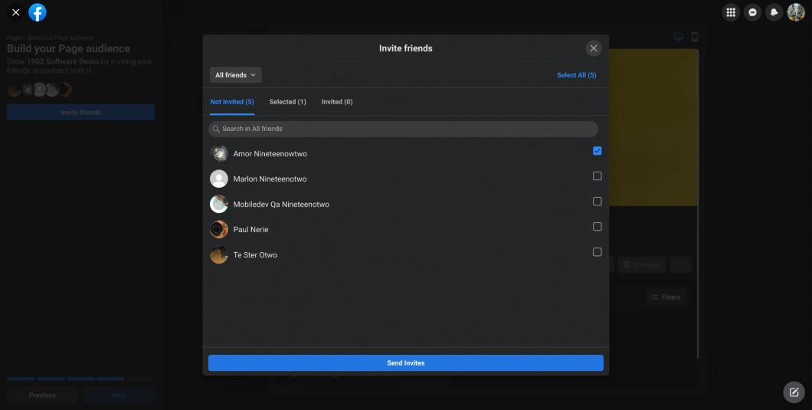Click the Build your Page audience heading
This screenshot has height=410, width=812.
(x=68, y=49)
